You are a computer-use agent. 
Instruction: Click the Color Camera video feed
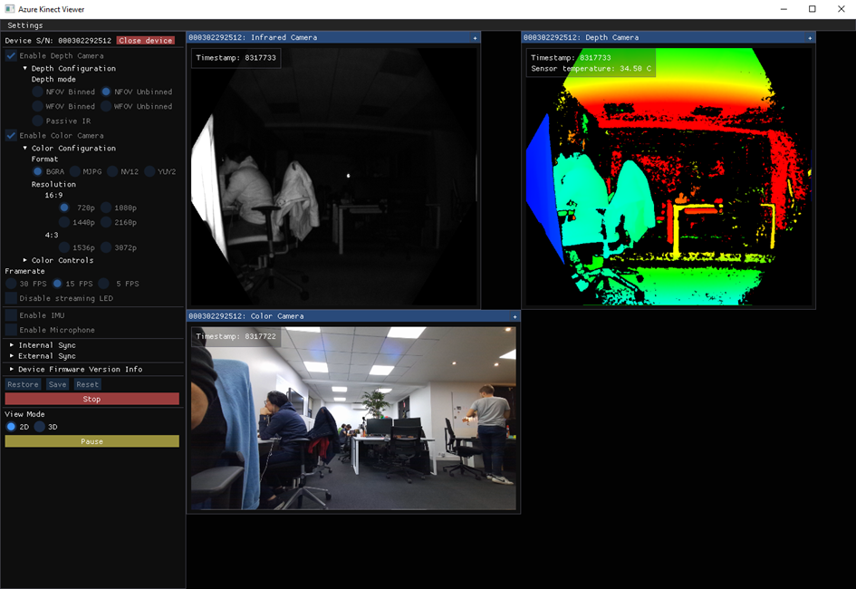point(353,418)
